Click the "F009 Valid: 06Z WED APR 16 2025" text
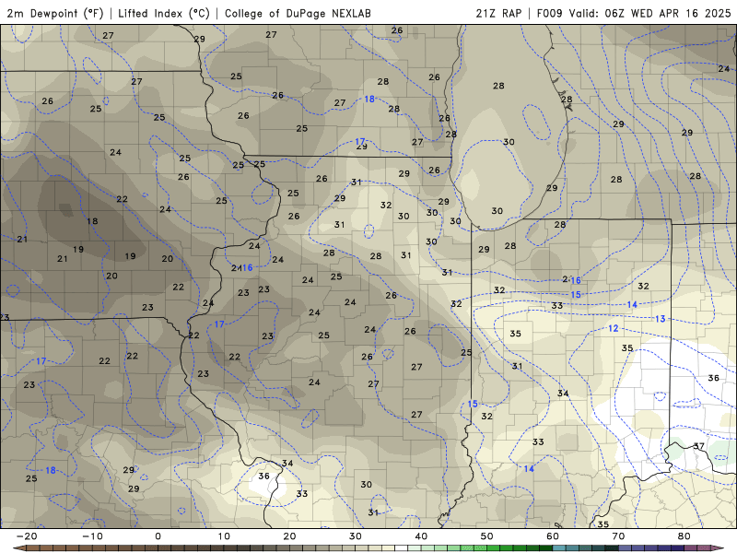Image resolution: width=737 pixels, height=553 pixels. 634,13
